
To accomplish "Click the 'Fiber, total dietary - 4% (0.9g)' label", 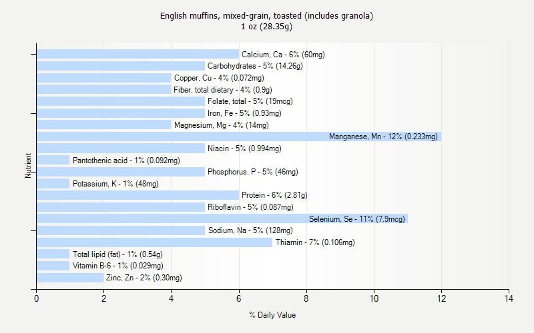I will tap(223, 90).
